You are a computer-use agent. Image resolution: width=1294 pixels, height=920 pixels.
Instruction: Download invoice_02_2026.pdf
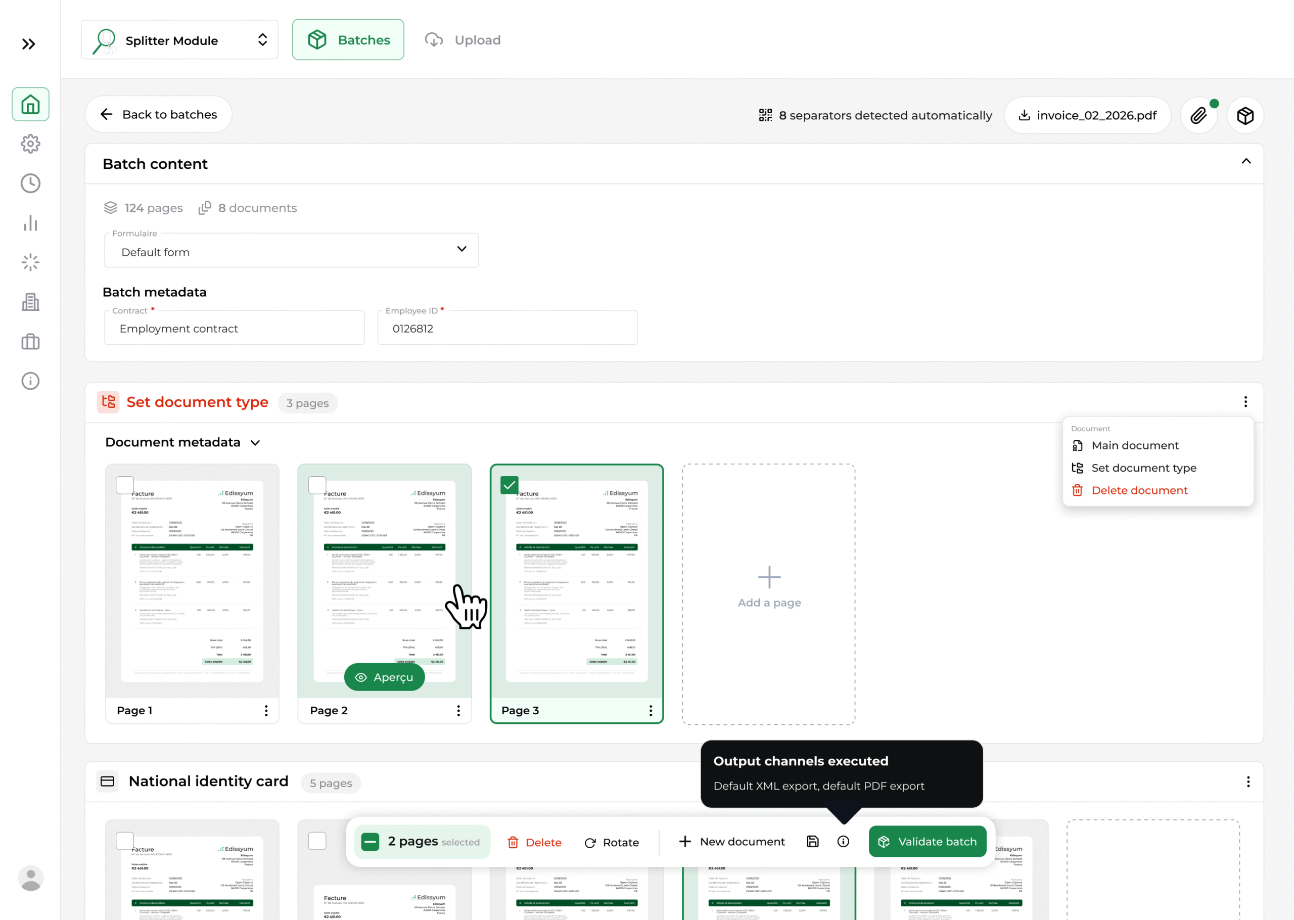[x=1087, y=114]
